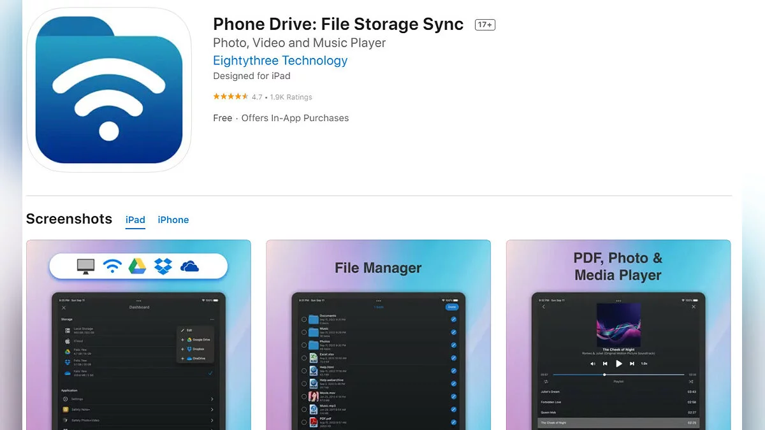
Task: Skip to previous track in player
Action: click(x=605, y=364)
